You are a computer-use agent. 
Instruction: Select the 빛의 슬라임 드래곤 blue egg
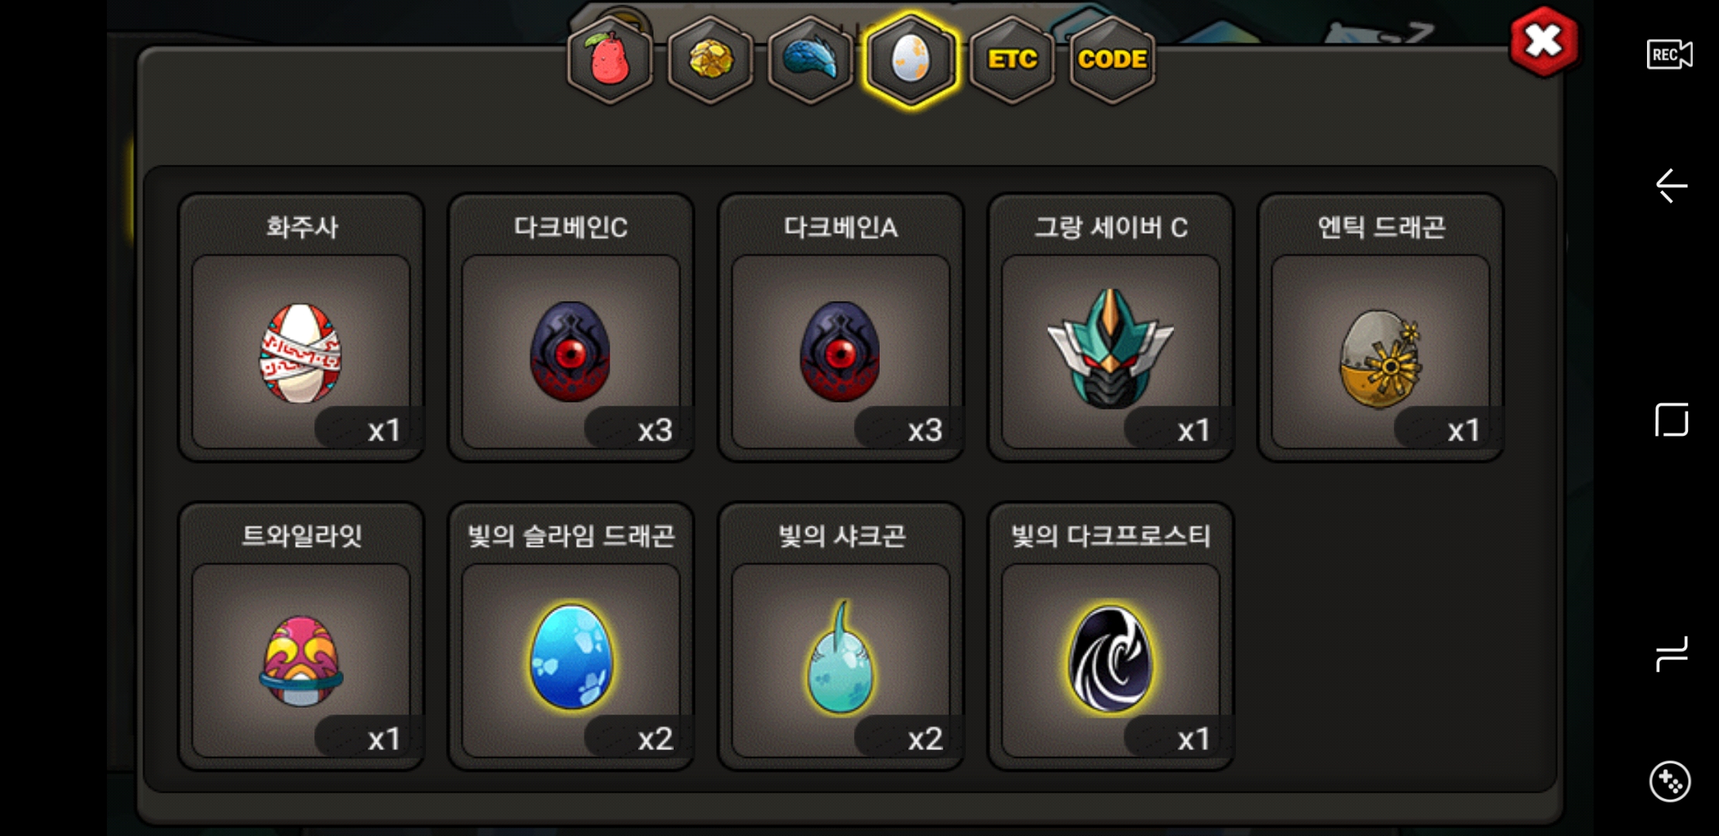click(x=571, y=636)
